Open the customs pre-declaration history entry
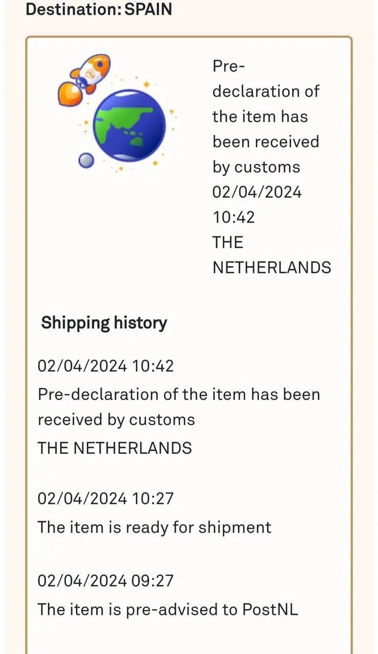This screenshot has height=654, width=378. [178, 407]
